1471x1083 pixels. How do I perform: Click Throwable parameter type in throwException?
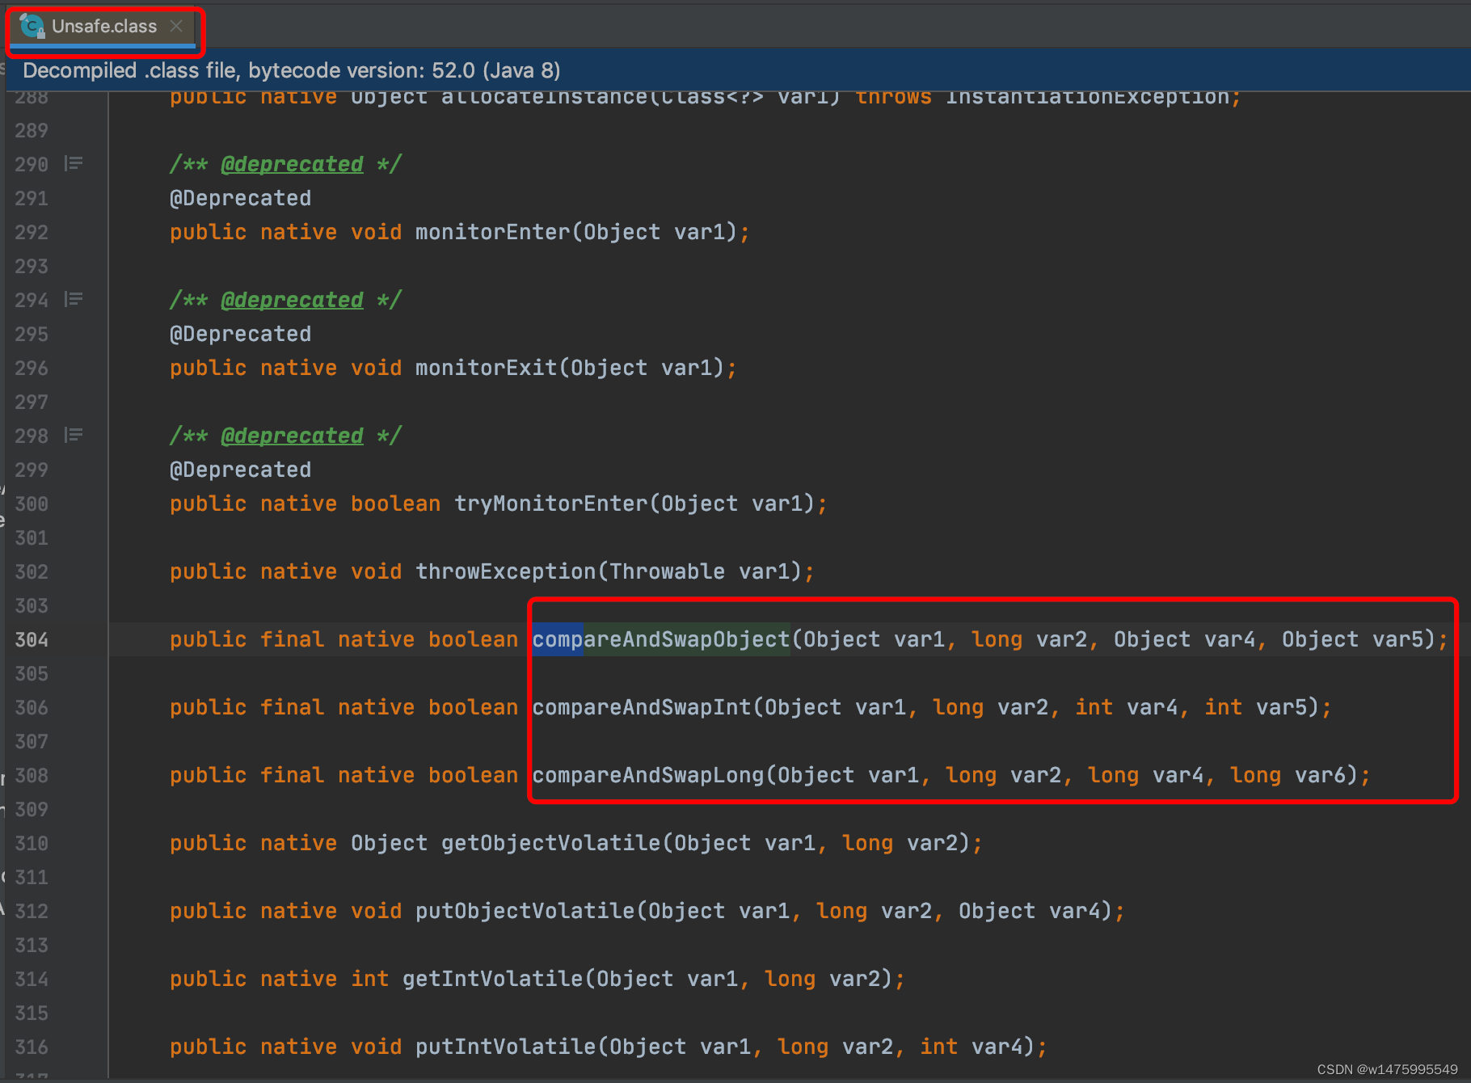(x=668, y=571)
